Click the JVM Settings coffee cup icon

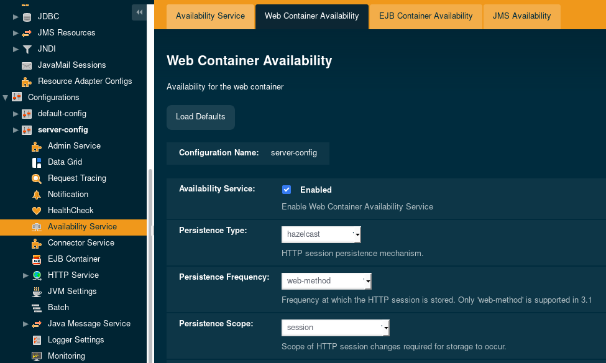[x=37, y=292]
